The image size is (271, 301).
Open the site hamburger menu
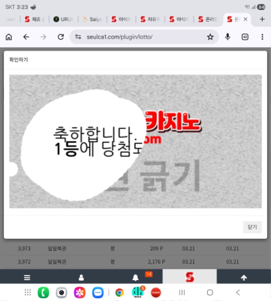[27, 278]
